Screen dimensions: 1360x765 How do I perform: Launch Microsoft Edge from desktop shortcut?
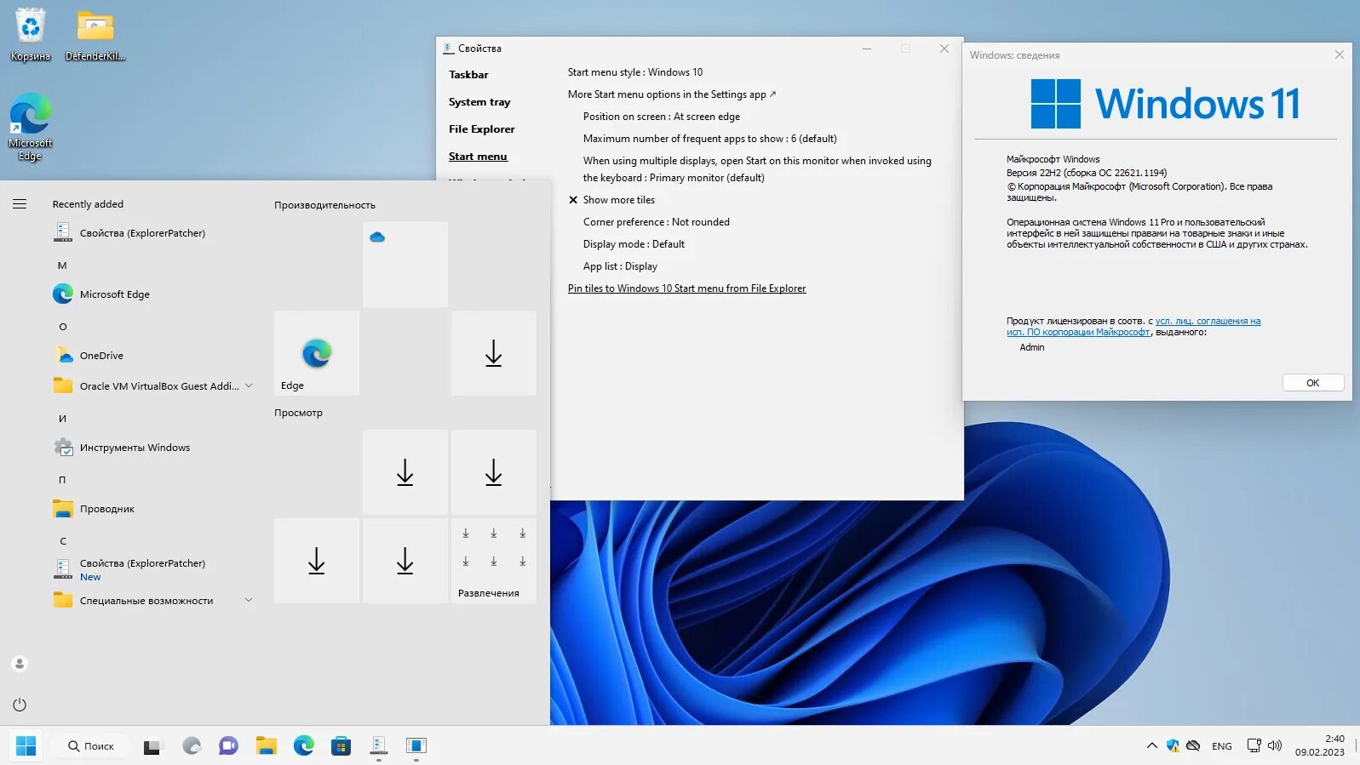point(31,127)
